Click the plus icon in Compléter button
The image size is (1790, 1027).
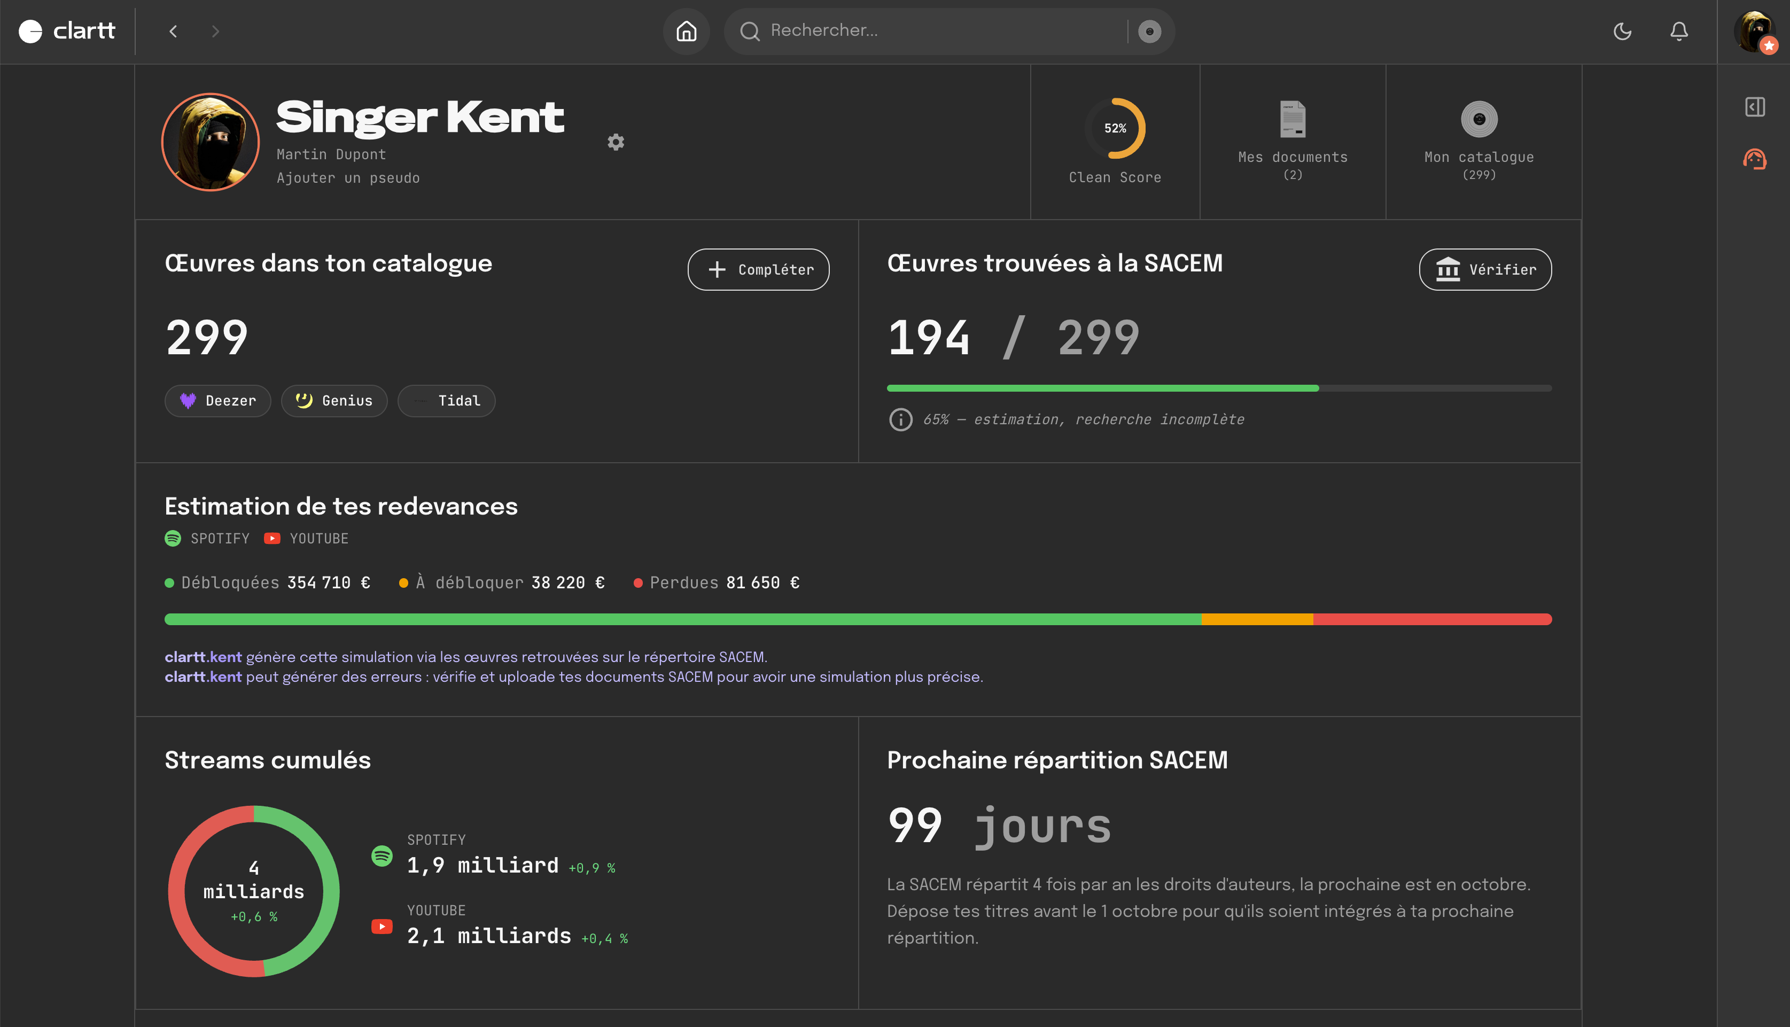pyautogui.click(x=717, y=269)
